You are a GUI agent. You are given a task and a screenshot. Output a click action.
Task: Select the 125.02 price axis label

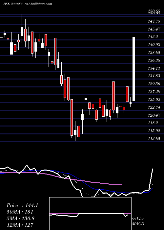pos(154,100)
